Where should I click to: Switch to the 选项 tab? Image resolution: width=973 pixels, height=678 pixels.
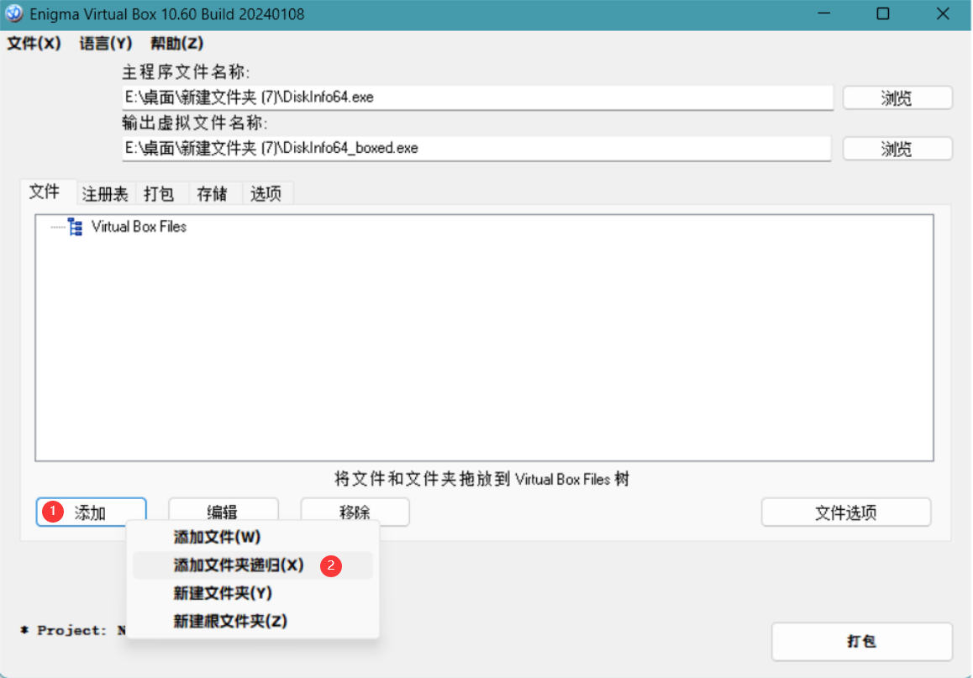[x=266, y=194]
